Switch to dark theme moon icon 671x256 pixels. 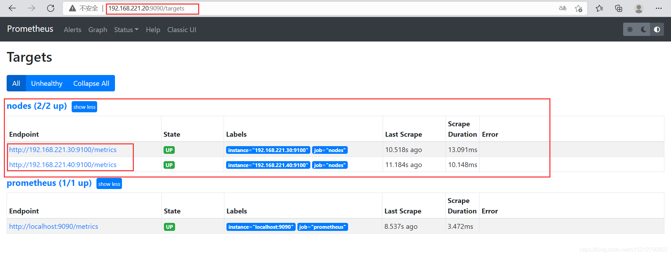(643, 30)
